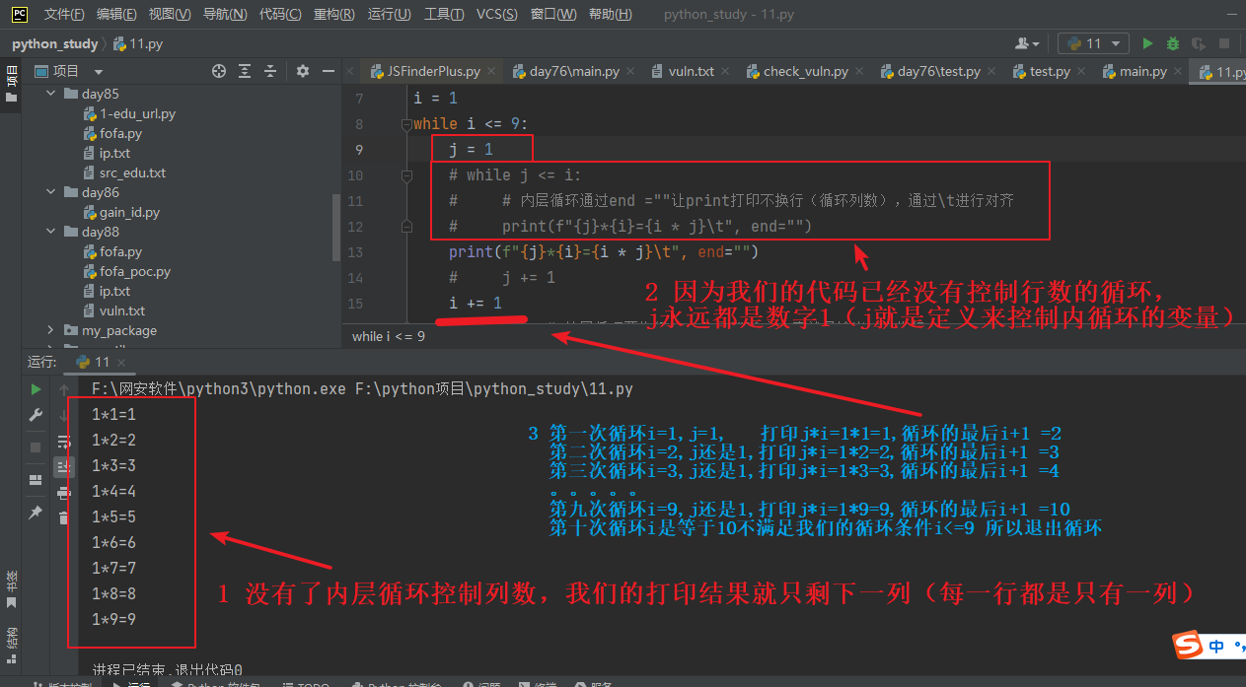This screenshot has width=1246, height=687.
Task: Collapse all nodes in project tree
Action: [271, 71]
